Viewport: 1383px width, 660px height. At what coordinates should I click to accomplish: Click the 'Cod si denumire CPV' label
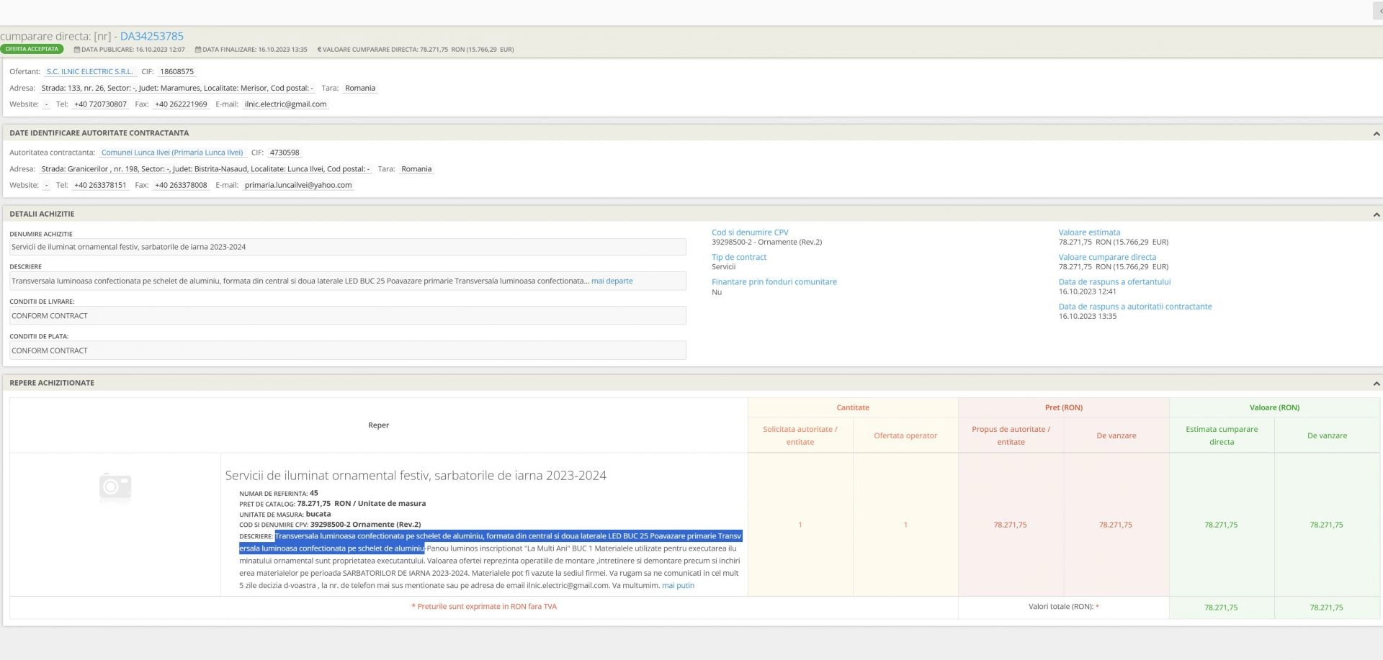click(750, 232)
